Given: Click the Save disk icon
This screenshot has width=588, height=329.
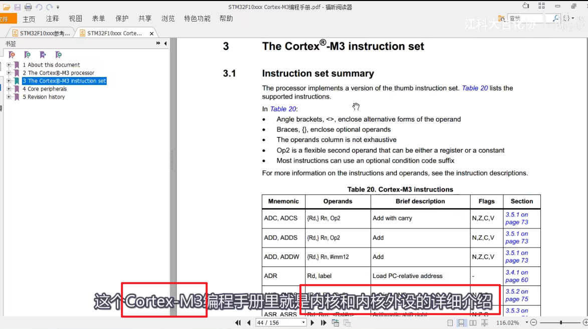Looking at the screenshot, I should (17, 7).
